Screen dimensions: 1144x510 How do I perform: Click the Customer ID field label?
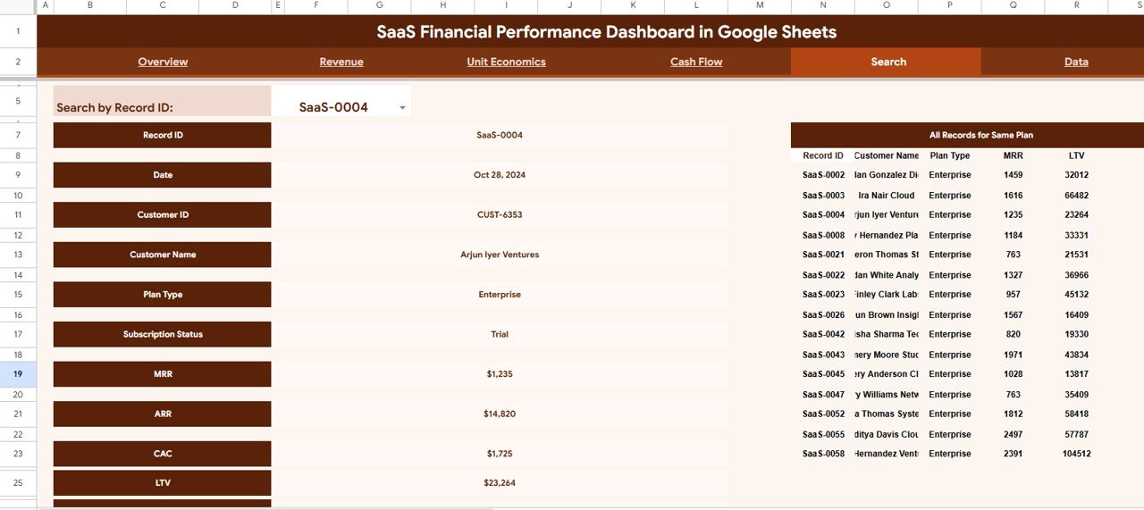(163, 215)
